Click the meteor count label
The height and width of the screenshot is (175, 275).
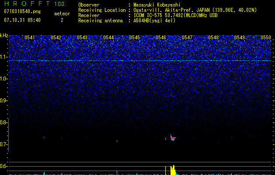pos(62,14)
